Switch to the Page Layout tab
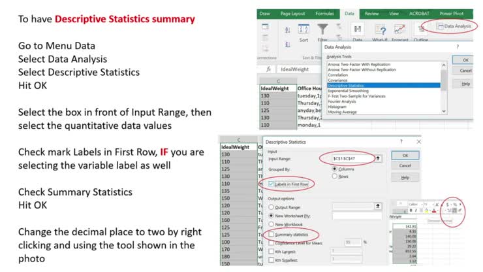This screenshot has width=483, height=272. [292, 14]
